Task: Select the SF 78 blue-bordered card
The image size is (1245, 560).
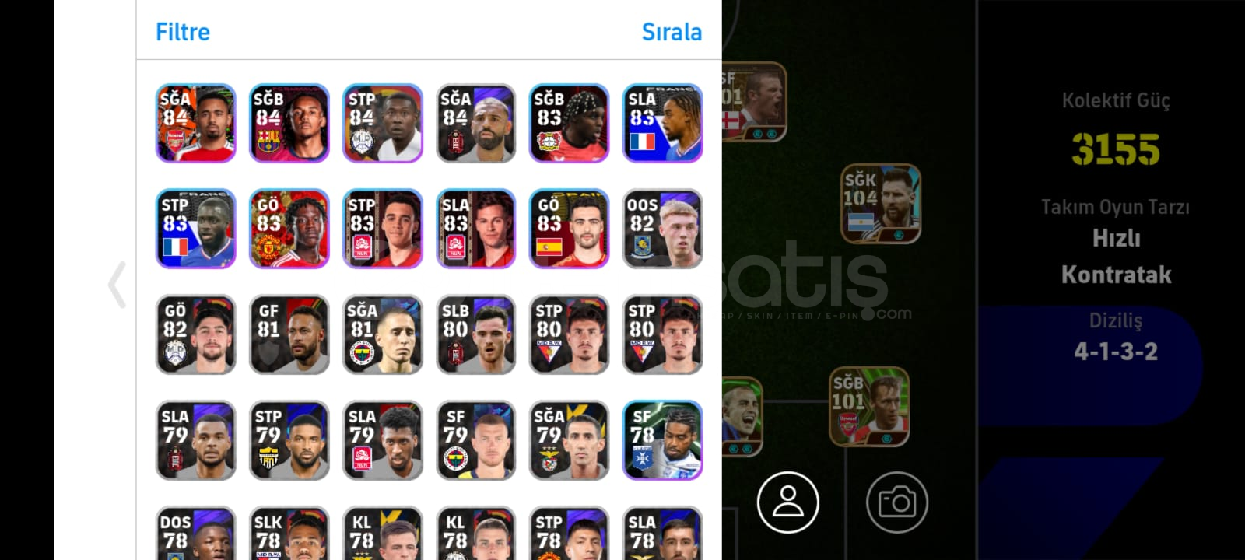Action: 662,440
